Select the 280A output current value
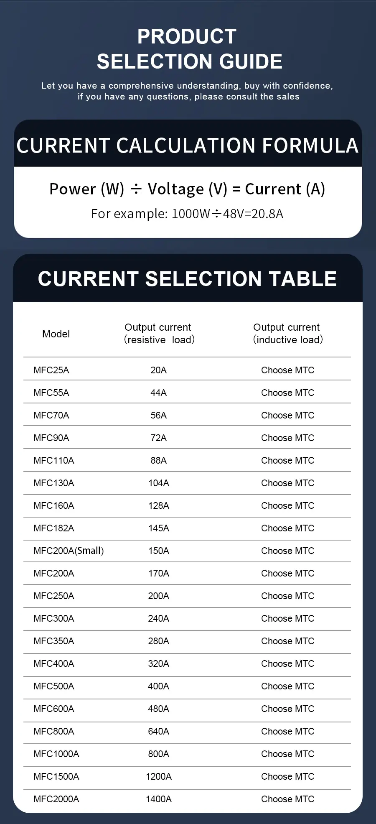 [x=158, y=641]
